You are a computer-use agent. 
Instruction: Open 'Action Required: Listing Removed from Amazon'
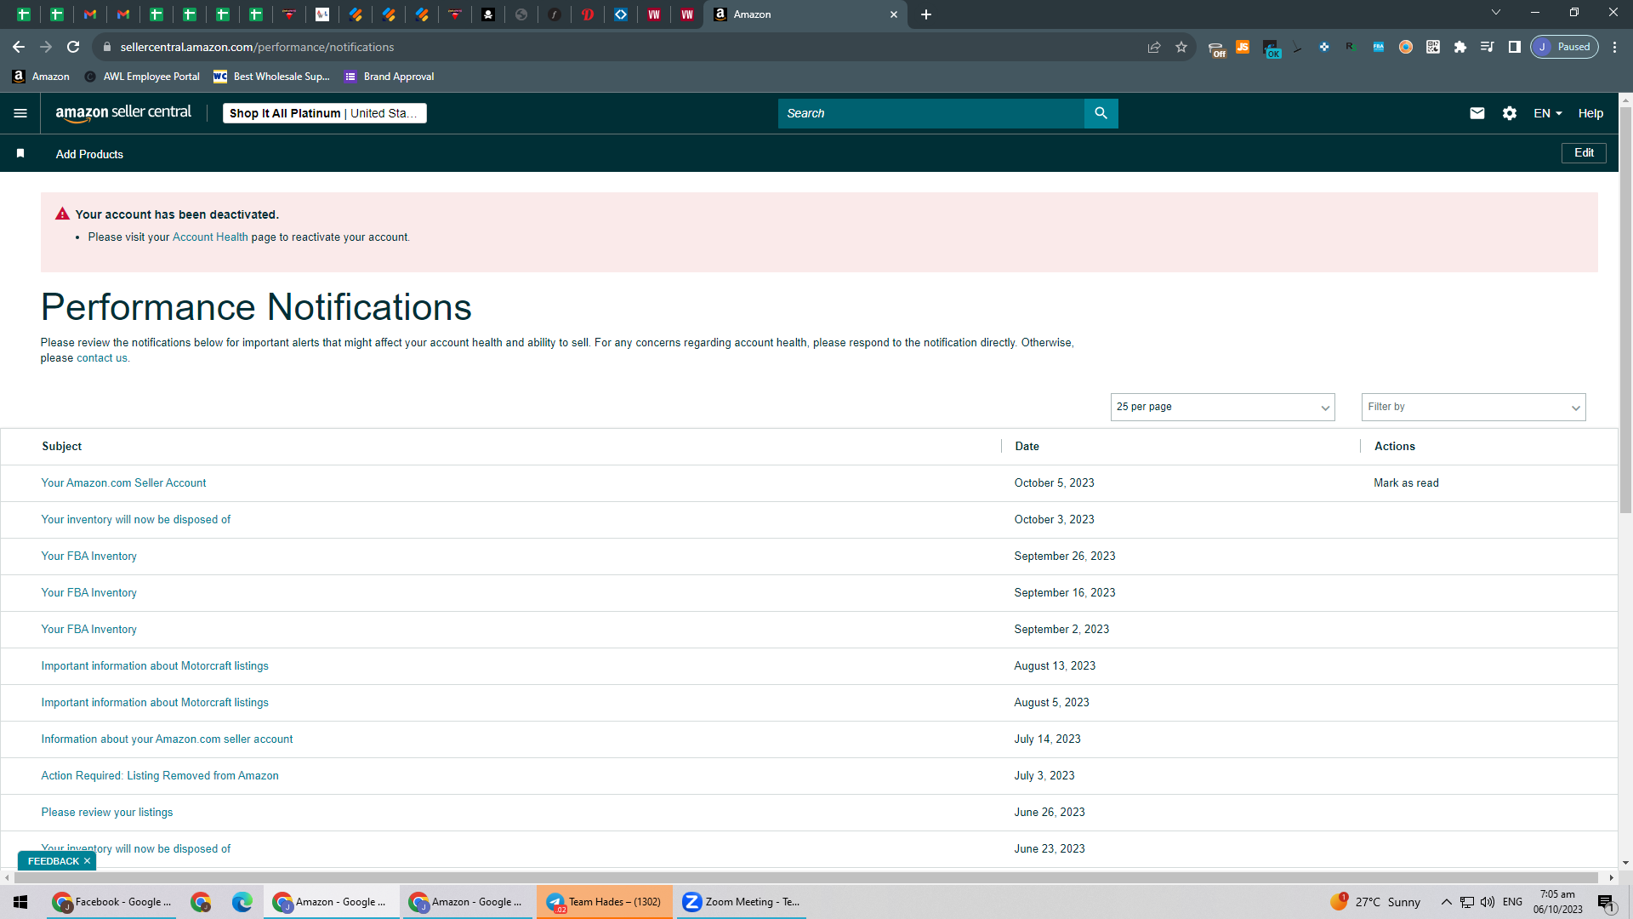(160, 776)
